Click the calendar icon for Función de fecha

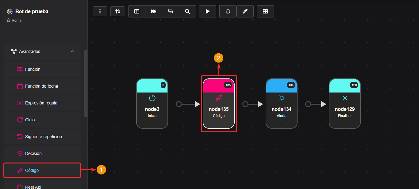20,86
